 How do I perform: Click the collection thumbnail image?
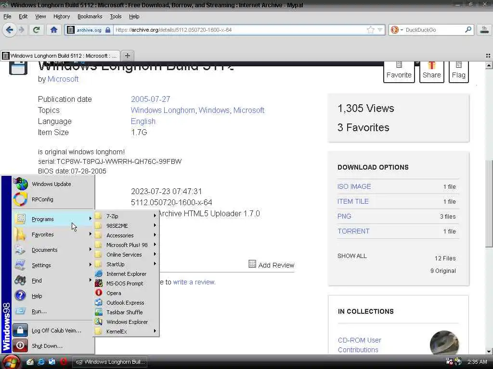[444, 343]
